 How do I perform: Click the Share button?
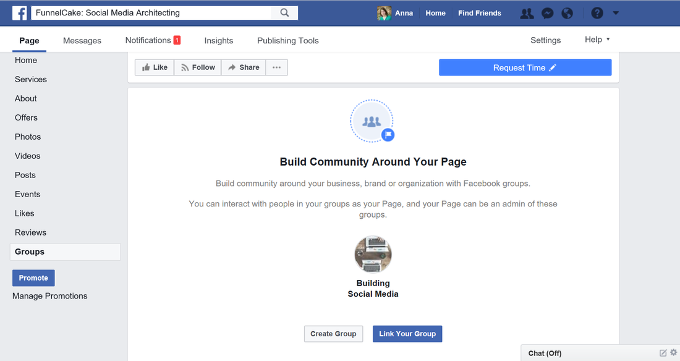tap(244, 67)
